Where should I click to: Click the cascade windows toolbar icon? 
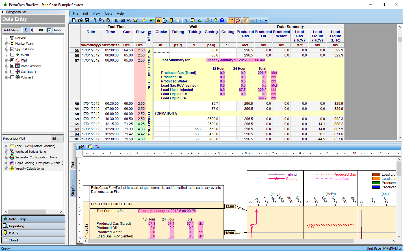(246, 20)
